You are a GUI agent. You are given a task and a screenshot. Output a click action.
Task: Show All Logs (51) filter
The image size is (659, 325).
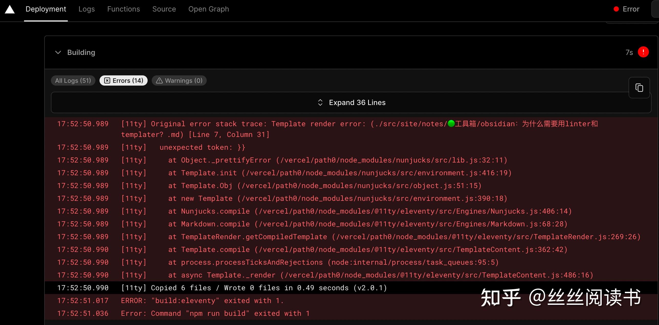pos(73,80)
